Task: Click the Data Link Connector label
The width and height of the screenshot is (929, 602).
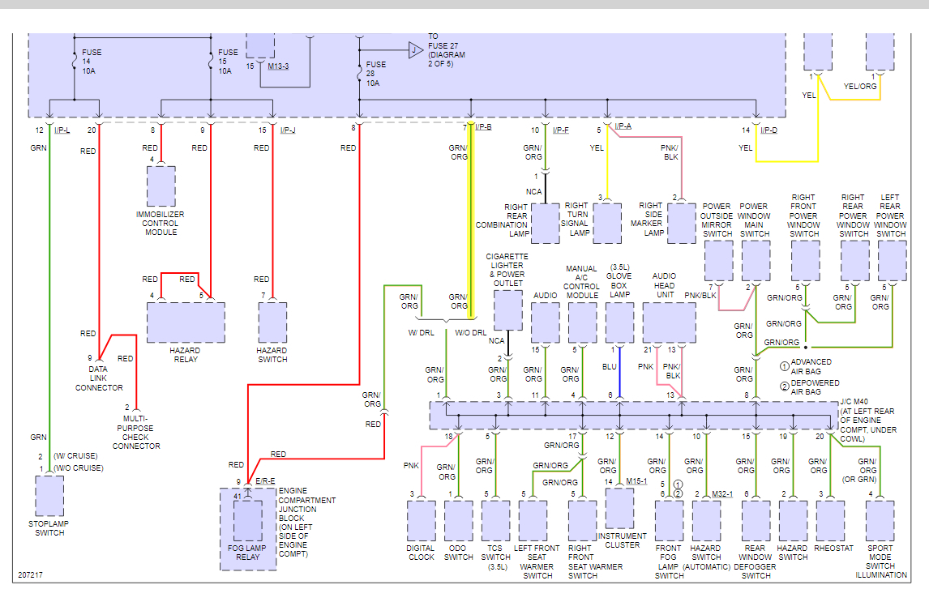Action: (99, 378)
